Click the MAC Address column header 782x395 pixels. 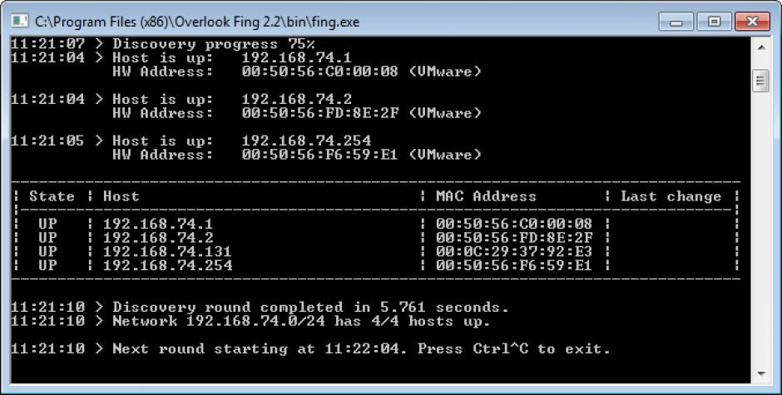tap(486, 196)
